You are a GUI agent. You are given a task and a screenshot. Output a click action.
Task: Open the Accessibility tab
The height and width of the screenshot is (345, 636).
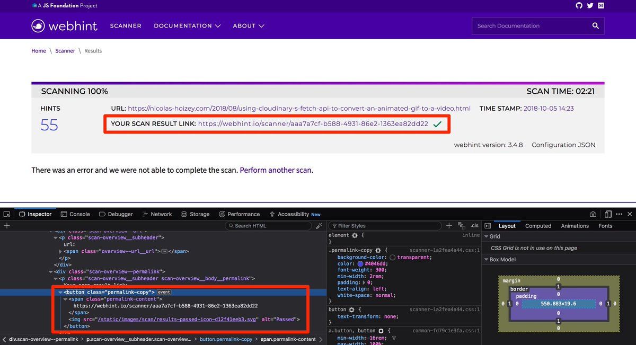click(295, 214)
